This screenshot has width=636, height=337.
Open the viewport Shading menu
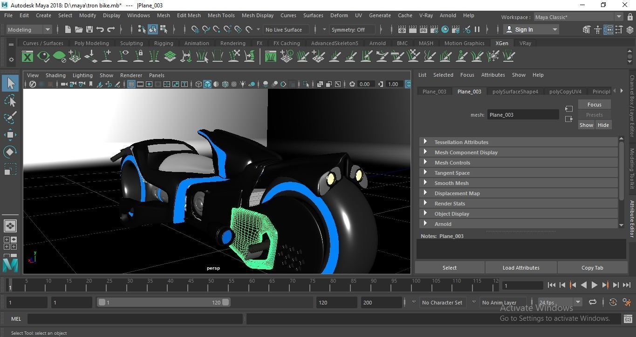(55, 75)
